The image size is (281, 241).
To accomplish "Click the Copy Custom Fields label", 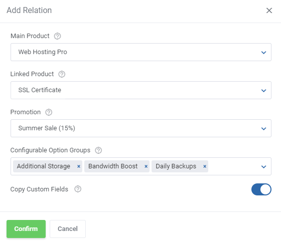I will [39, 189].
